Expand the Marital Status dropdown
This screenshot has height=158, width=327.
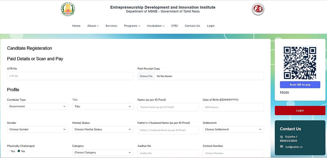tap(103, 129)
